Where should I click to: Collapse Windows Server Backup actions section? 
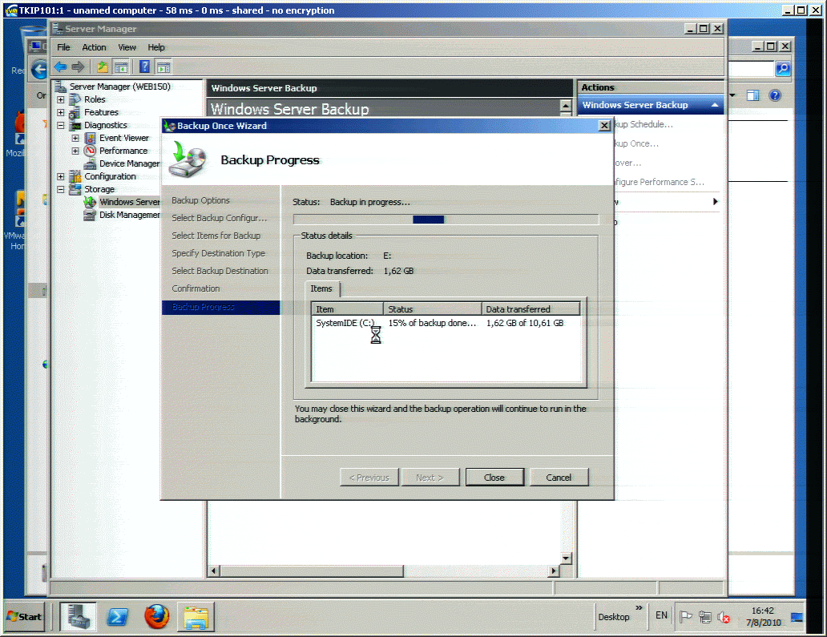pos(715,105)
